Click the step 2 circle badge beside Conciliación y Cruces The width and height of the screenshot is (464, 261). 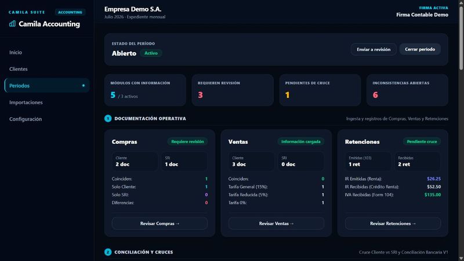[x=108, y=252]
